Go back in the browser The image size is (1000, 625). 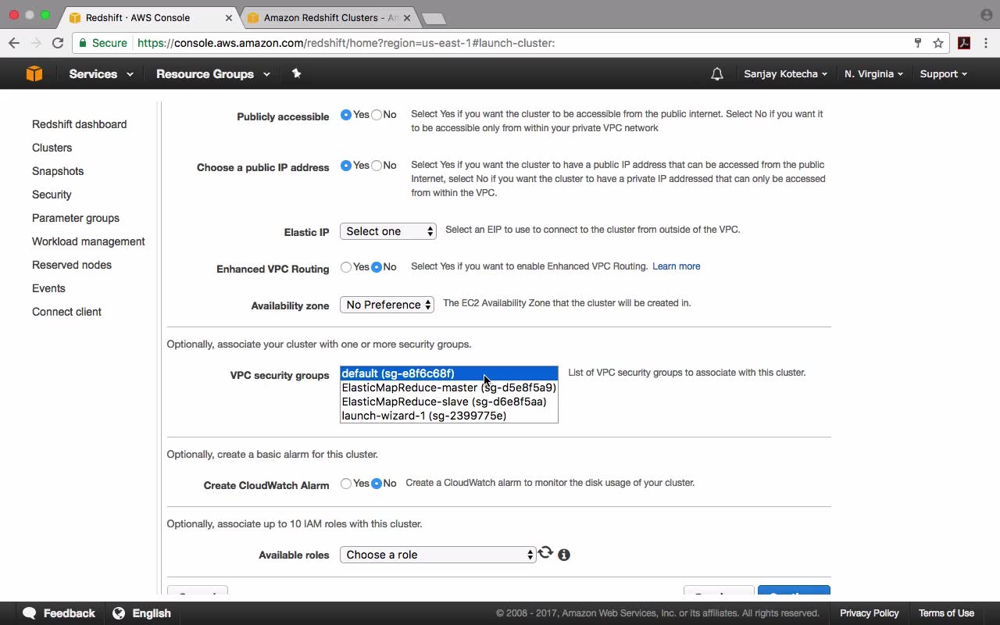pos(14,43)
